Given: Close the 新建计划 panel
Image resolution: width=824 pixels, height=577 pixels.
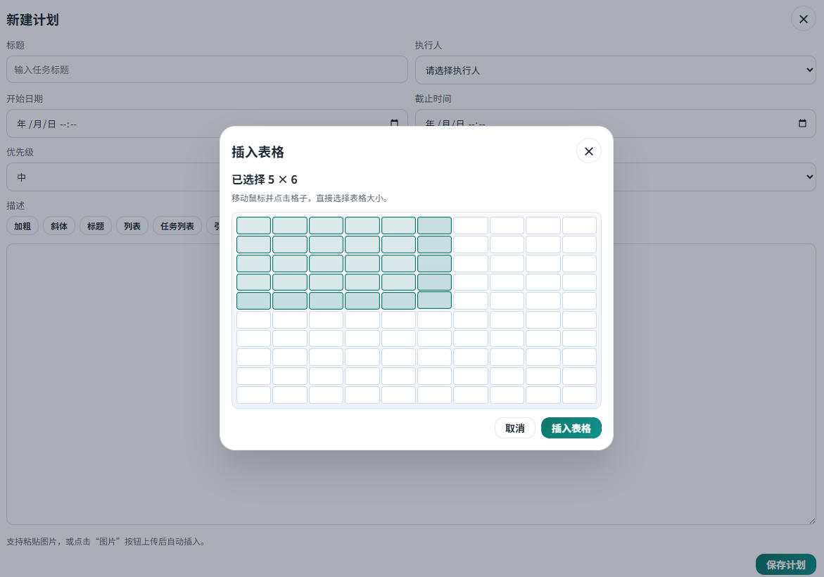Looking at the screenshot, I should 803,19.
